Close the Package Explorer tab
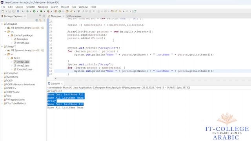This screenshot has width=251, height=141. point(25,16)
